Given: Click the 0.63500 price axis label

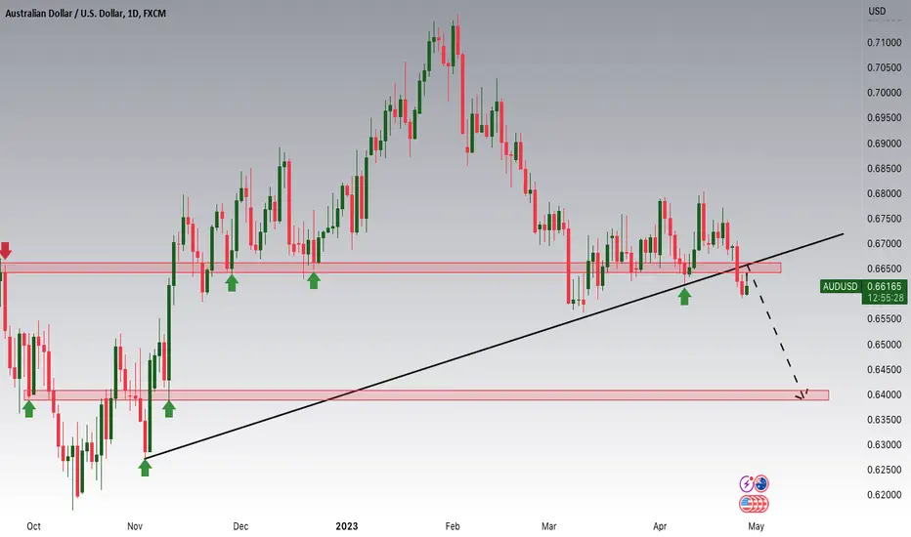Looking at the screenshot, I should (885, 419).
